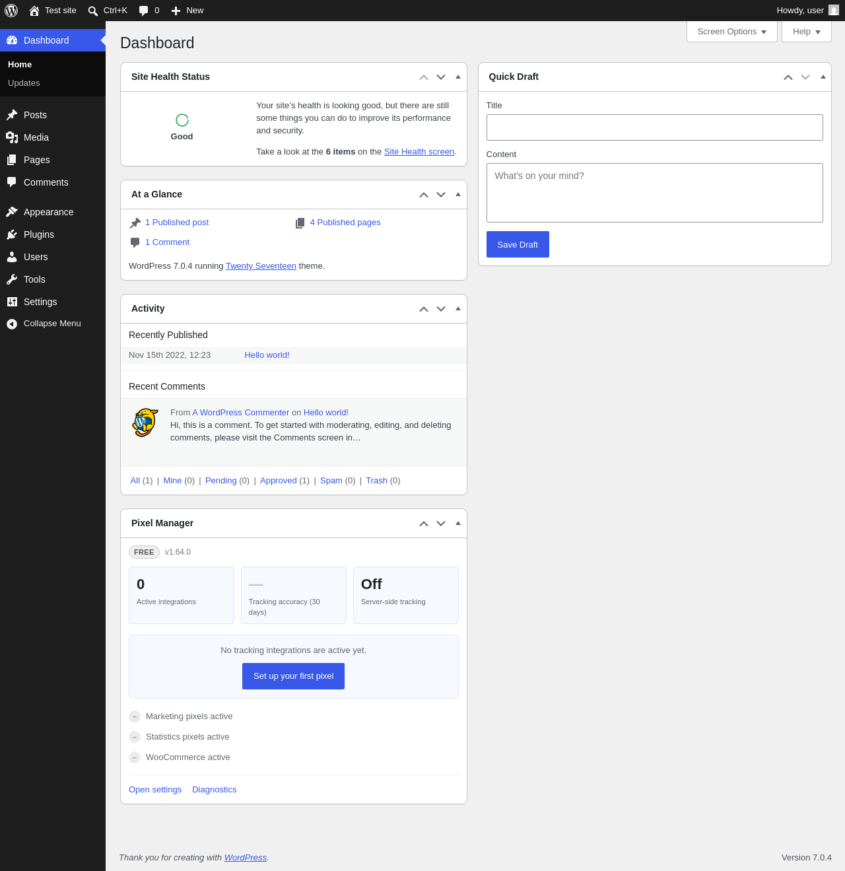Screen dimensions: 845x871
Task: Click the Settings sliders icon
Action: [12, 302]
